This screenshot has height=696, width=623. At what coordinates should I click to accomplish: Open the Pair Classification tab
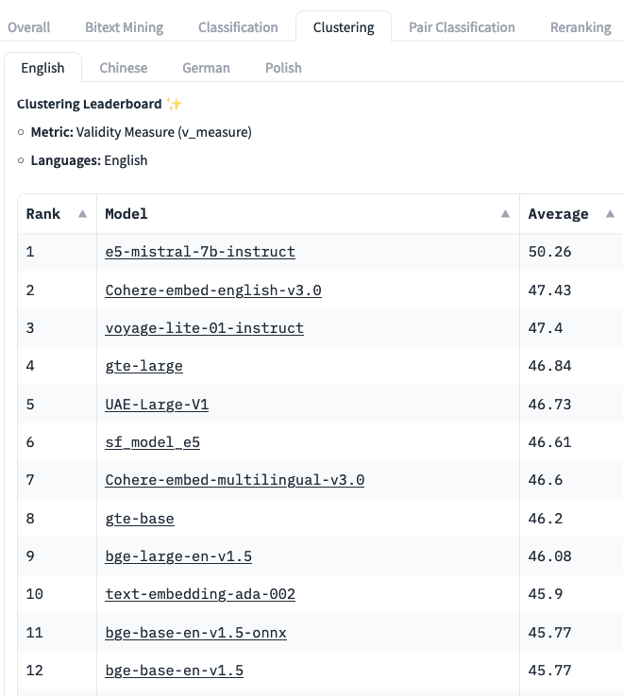click(462, 27)
